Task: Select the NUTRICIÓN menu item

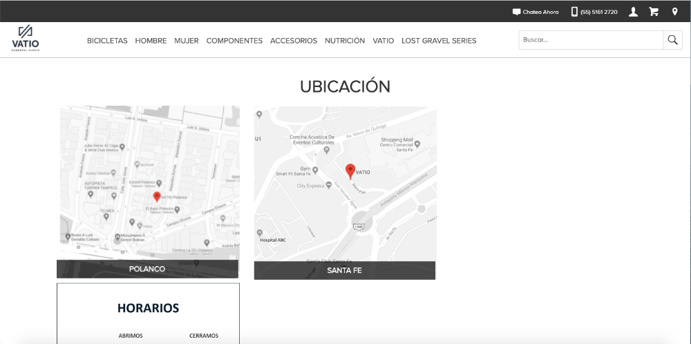Action: [345, 41]
